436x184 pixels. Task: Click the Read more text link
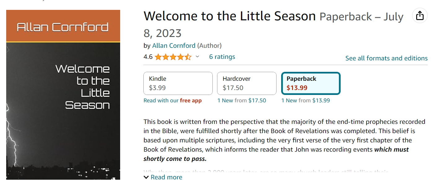[166, 177]
